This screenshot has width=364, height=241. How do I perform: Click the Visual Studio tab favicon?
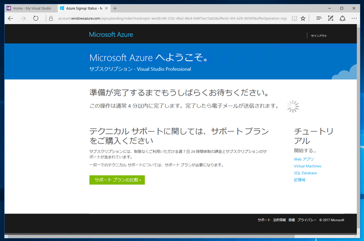click(8, 8)
